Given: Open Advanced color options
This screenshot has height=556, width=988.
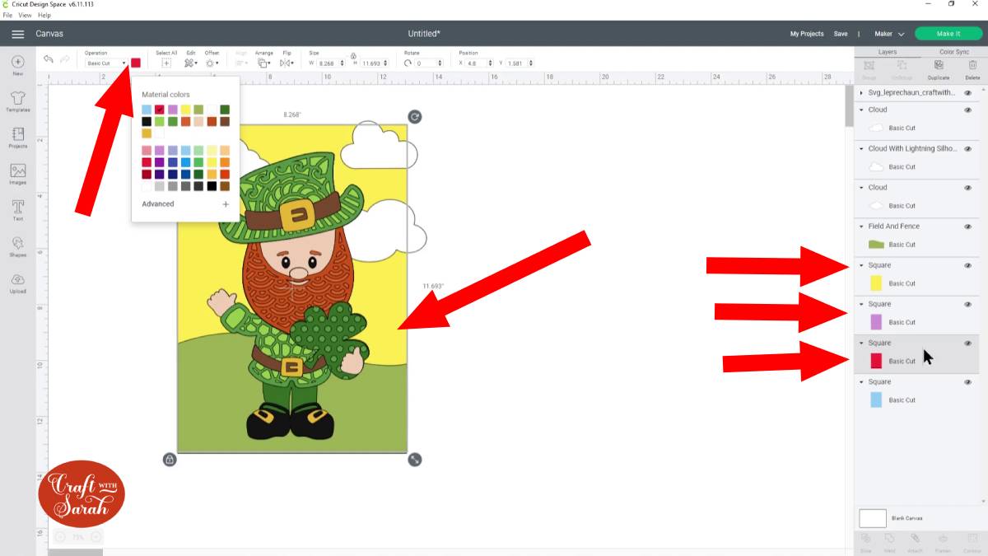Looking at the screenshot, I should point(158,203).
